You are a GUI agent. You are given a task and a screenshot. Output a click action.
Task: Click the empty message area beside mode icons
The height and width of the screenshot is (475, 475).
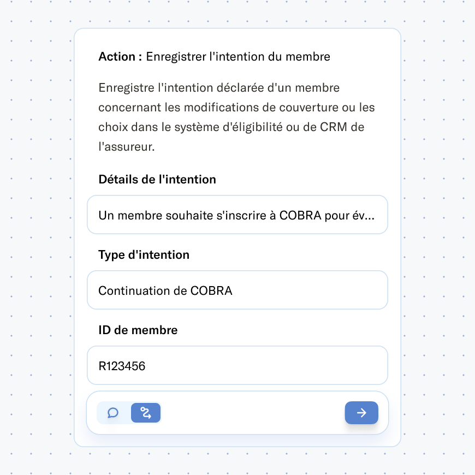coord(252,413)
